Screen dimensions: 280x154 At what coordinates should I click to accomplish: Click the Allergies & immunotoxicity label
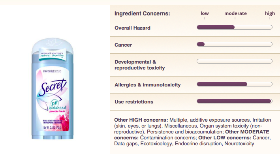click(147, 85)
